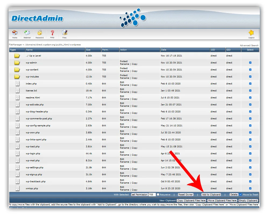Click Copy for wp-cron.php
The height and width of the screenshot is (215, 269).
coord(134,134)
